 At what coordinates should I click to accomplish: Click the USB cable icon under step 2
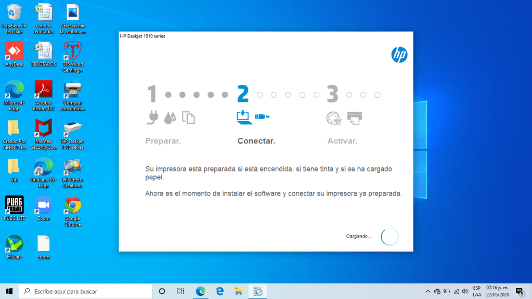click(x=262, y=117)
